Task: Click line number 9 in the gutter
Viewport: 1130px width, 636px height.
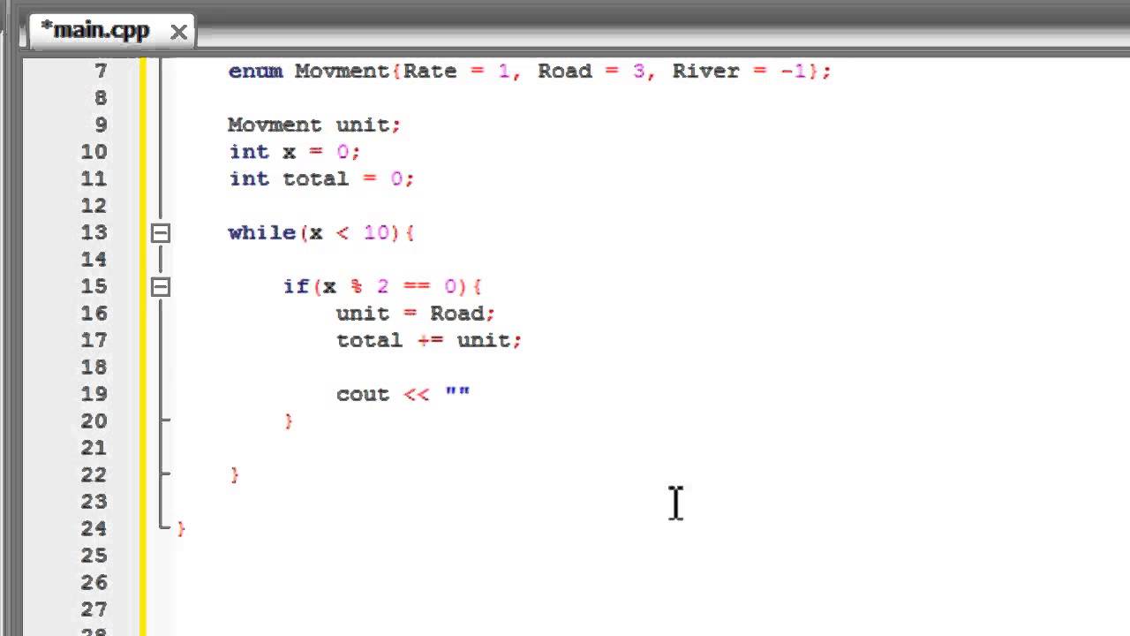Action: [x=99, y=125]
